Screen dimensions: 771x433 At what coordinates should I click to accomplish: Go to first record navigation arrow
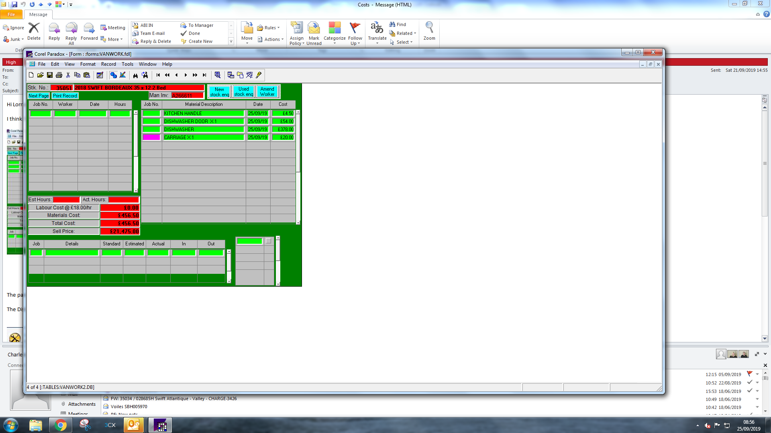click(158, 75)
